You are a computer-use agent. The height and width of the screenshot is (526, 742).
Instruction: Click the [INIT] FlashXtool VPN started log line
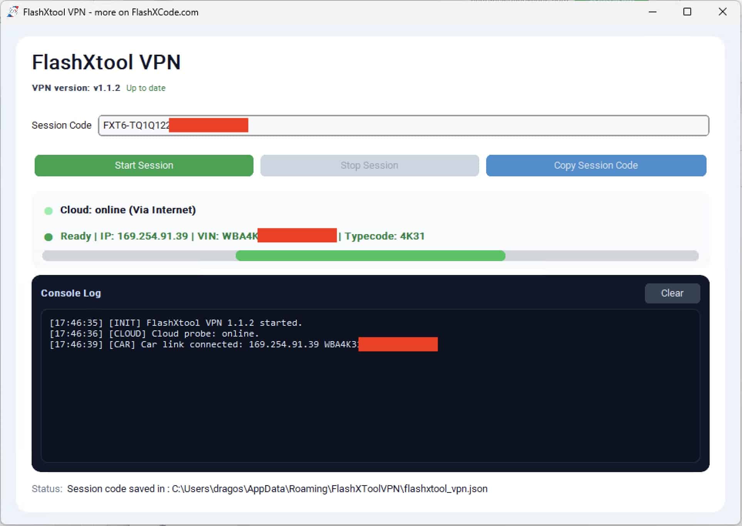176,323
